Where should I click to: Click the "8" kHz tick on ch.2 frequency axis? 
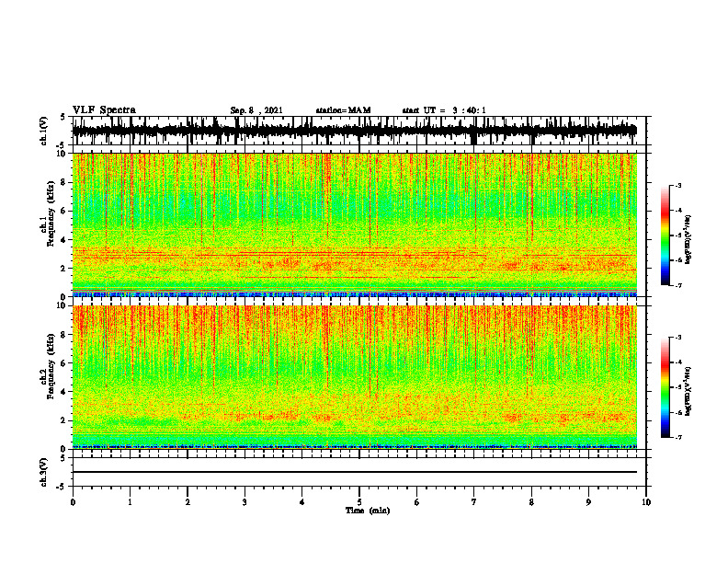point(64,335)
